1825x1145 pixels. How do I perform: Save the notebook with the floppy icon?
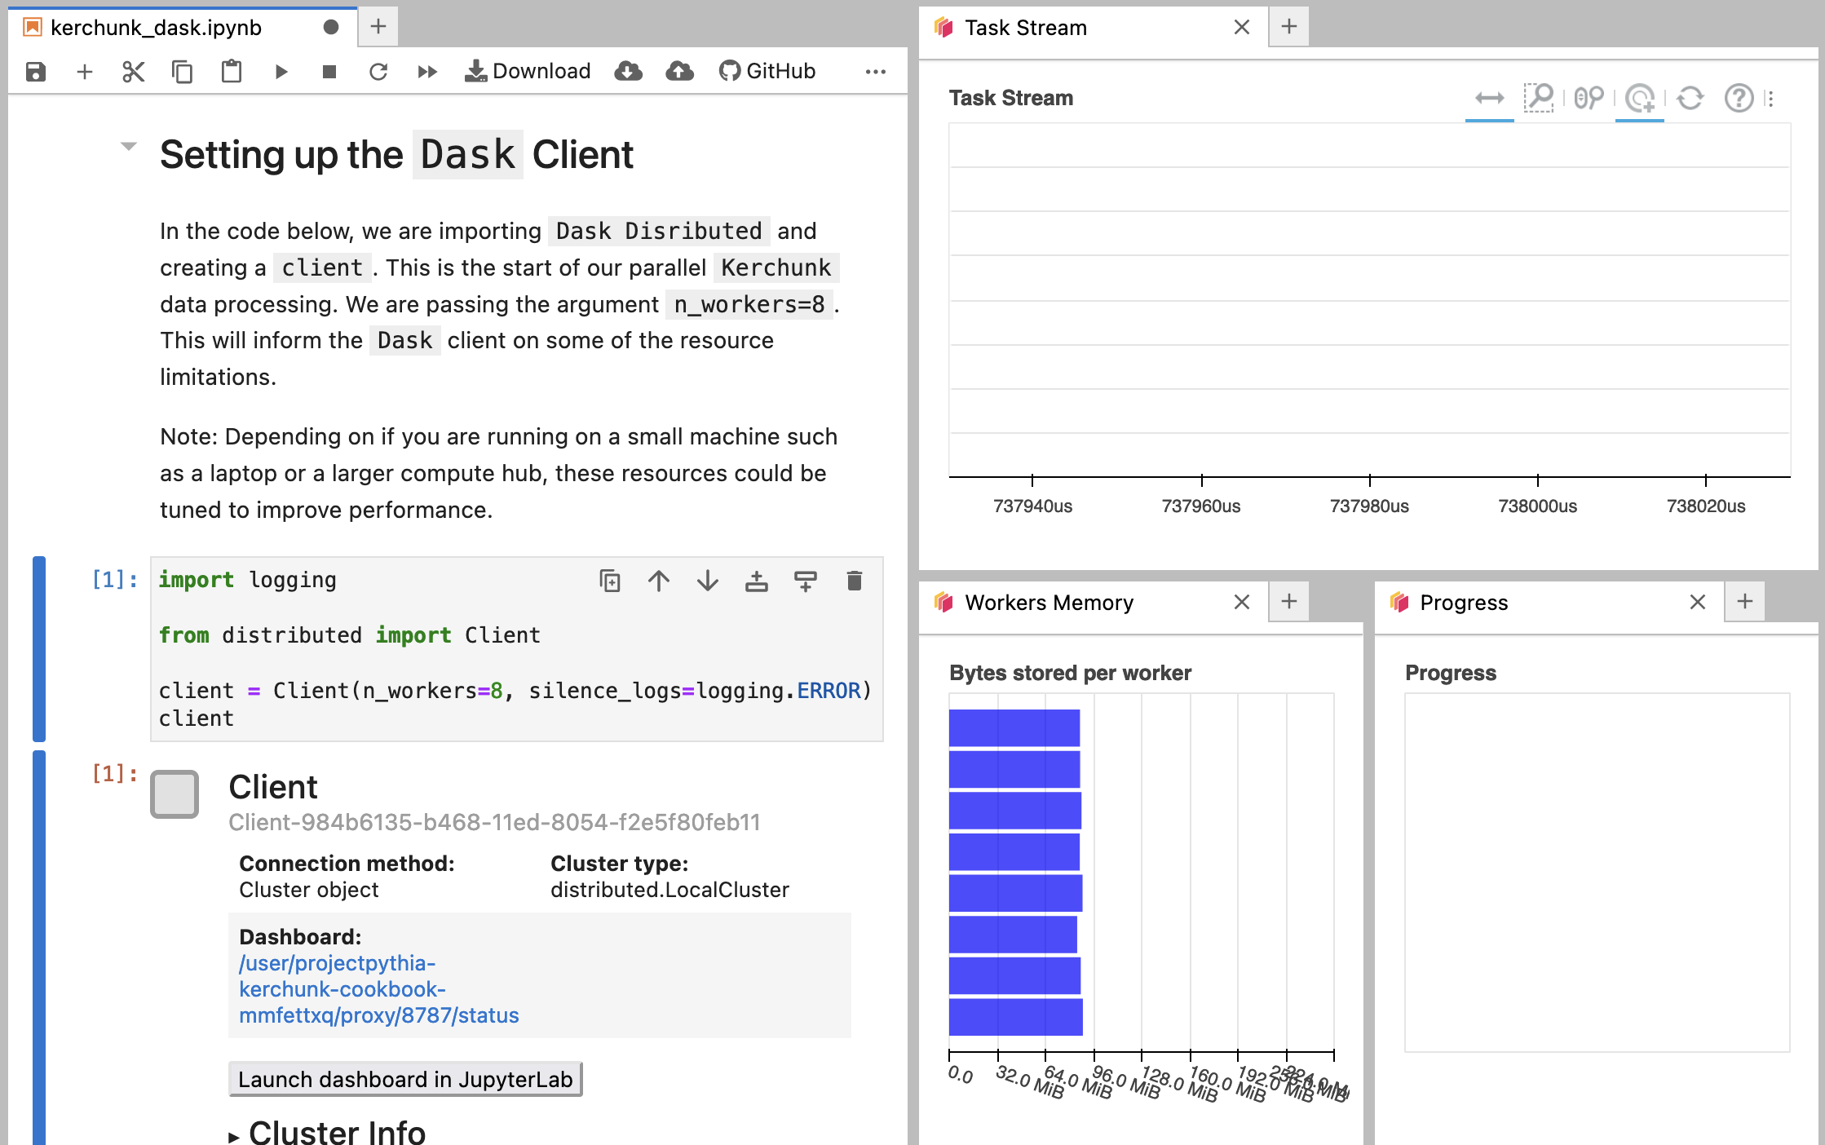[x=35, y=72]
